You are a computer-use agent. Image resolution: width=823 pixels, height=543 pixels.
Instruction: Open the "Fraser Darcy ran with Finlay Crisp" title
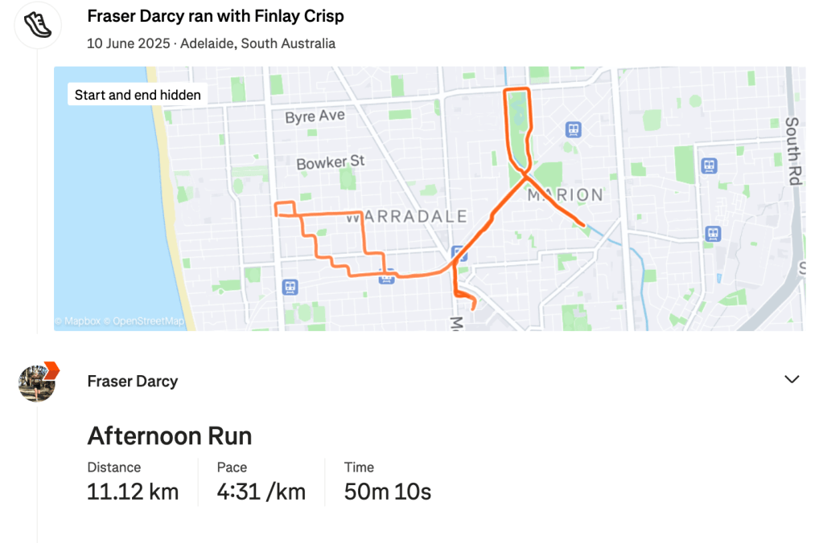(216, 16)
